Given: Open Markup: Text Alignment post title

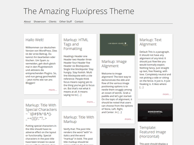Looking at the screenshot, I should [x=150, y=42].
